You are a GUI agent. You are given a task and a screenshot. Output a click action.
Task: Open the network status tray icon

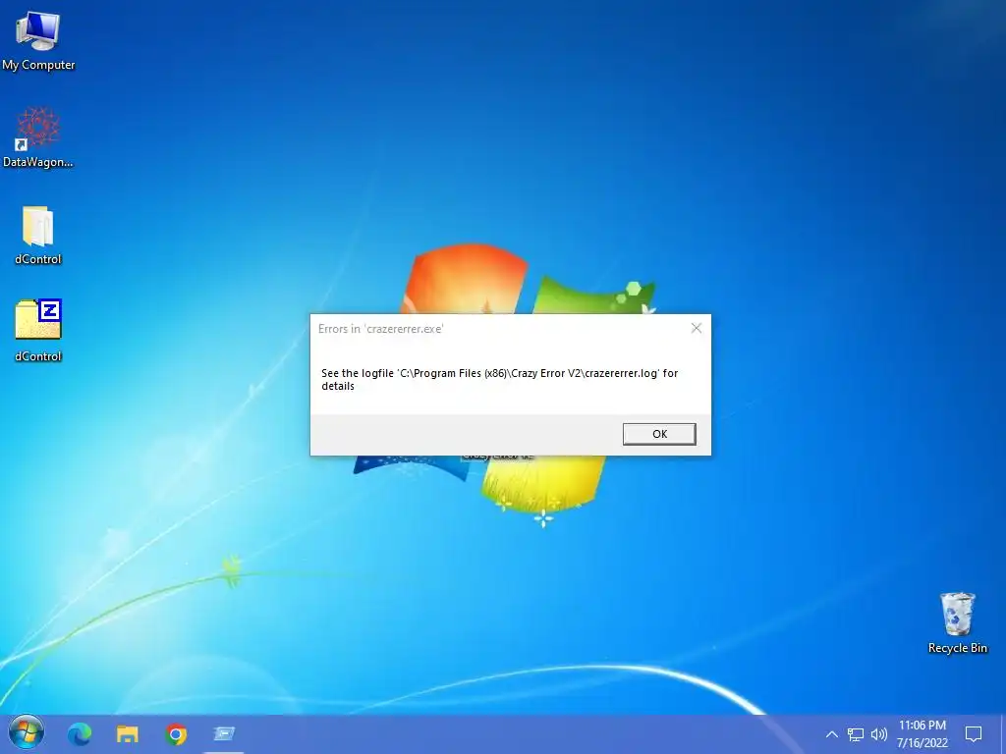[856, 734]
